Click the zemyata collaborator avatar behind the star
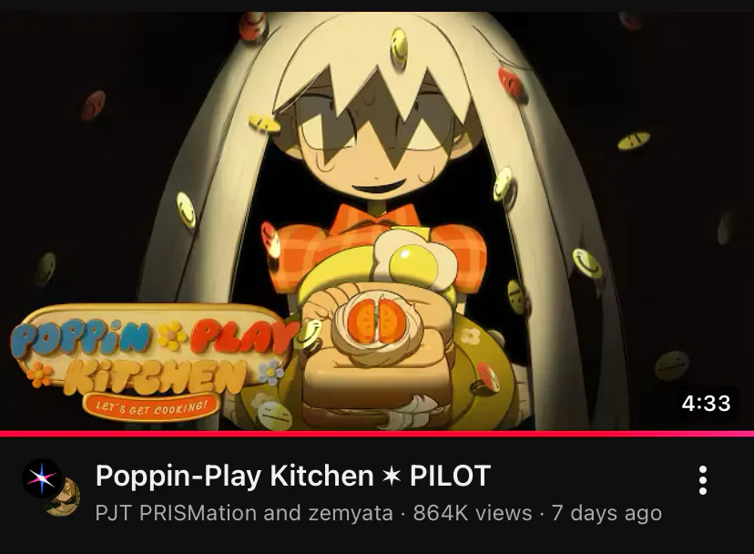754x554 pixels. tap(66, 498)
